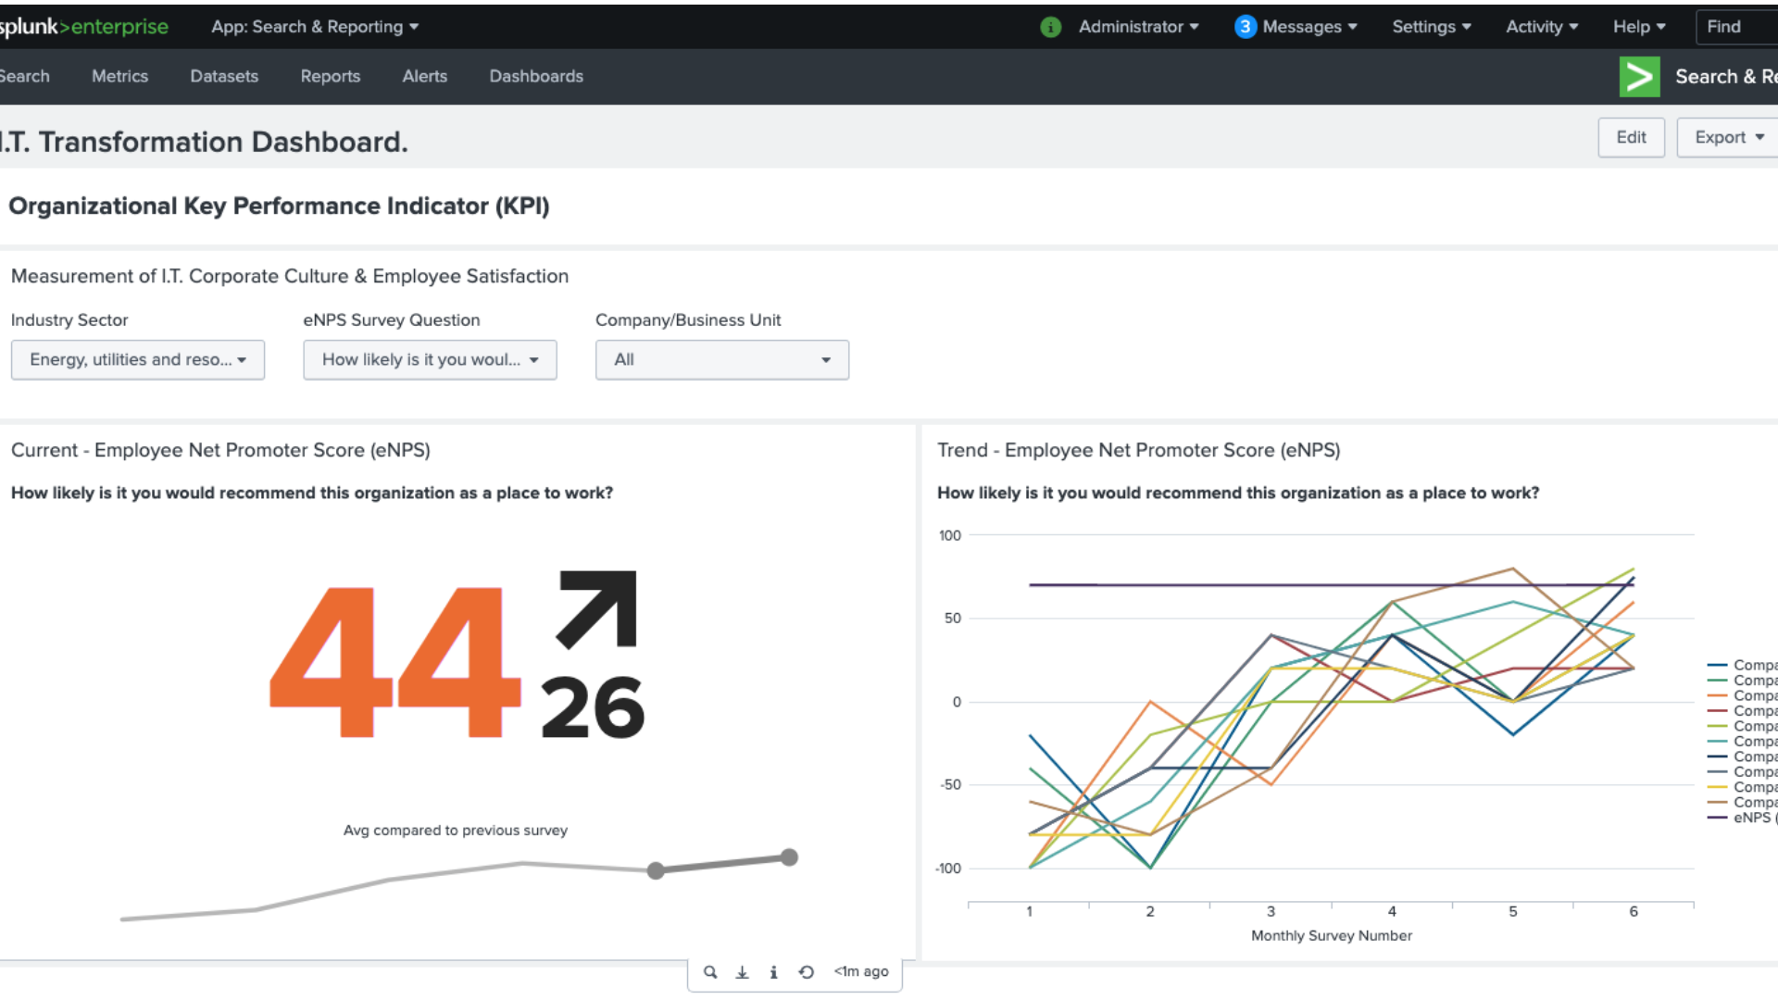
Task: Click the first blue Company legend entry
Action: pyautogui.click(x=1742, y=665)
